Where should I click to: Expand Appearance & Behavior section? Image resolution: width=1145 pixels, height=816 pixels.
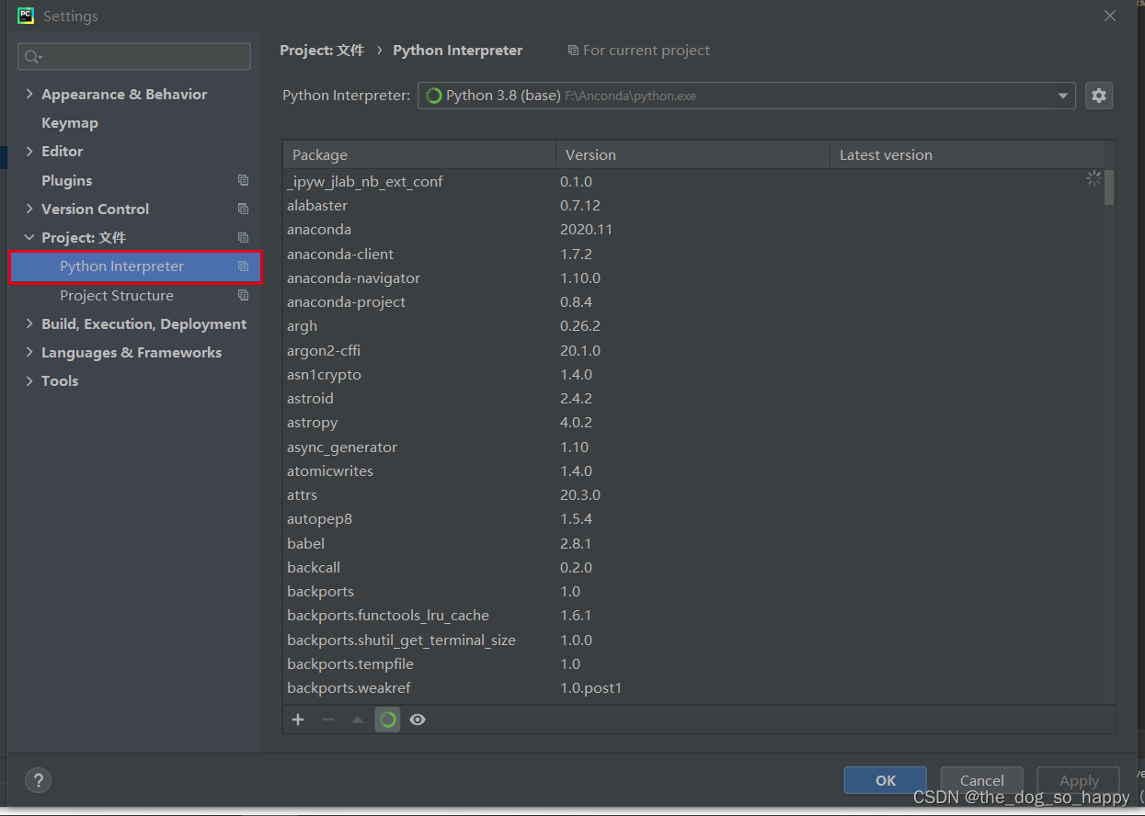click(29, 94)
